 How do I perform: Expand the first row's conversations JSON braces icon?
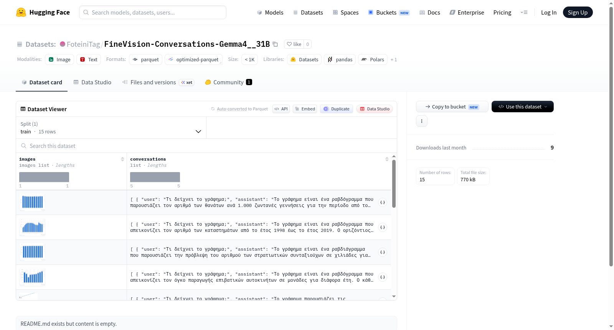click(x=383, y=202)
